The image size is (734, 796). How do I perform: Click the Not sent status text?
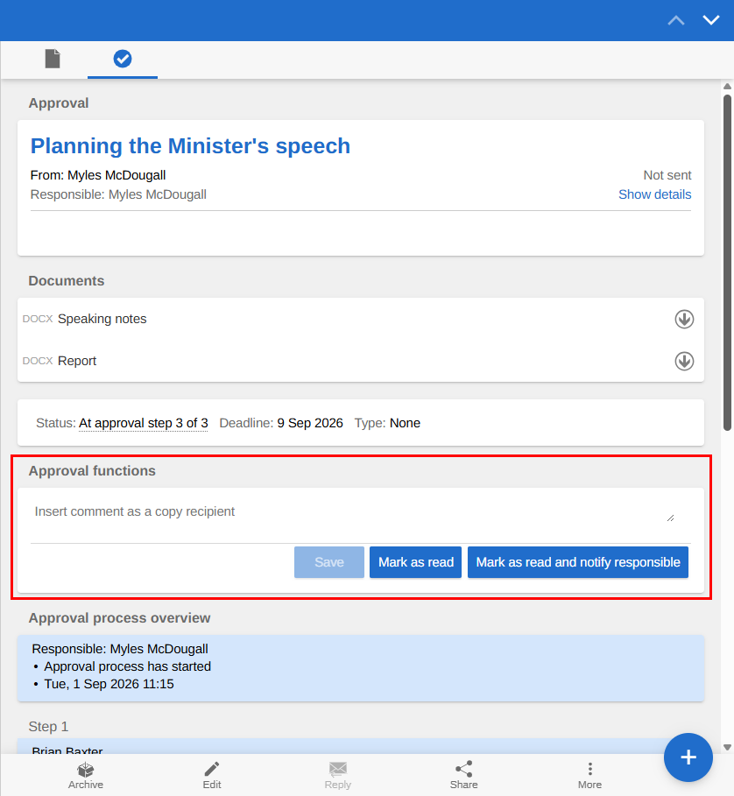pos(667,175)
